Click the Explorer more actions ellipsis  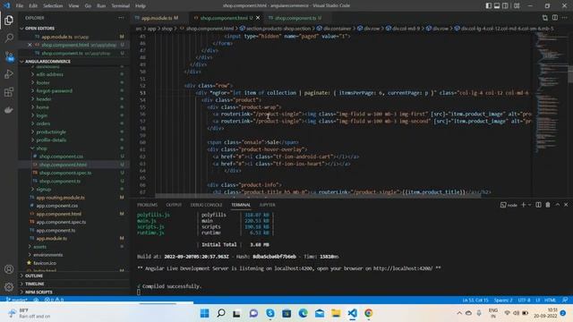point(121,18)
